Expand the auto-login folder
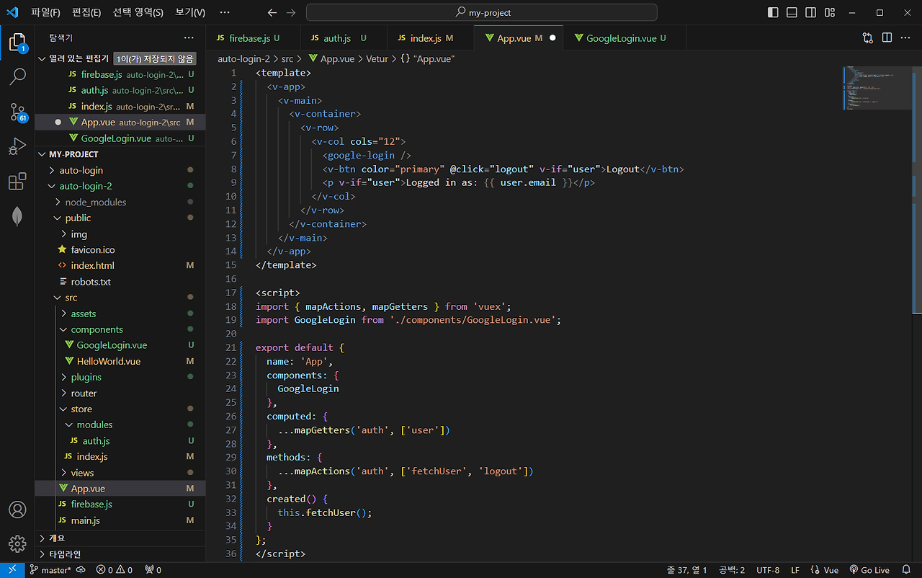The width and height of the screenshot is (922, 578). pyautogui.click(x=120, y=170)
